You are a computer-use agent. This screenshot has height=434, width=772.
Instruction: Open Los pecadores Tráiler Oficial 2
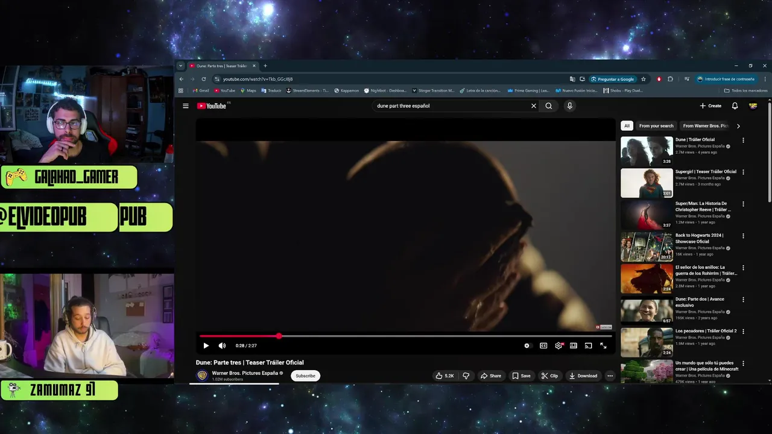pos(706,331)
